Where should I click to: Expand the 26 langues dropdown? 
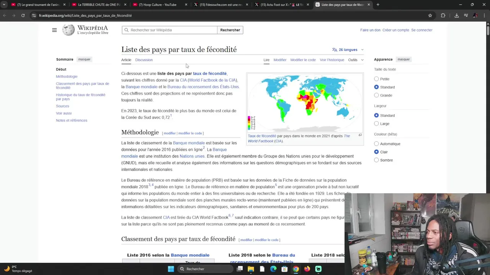[348, 50]
